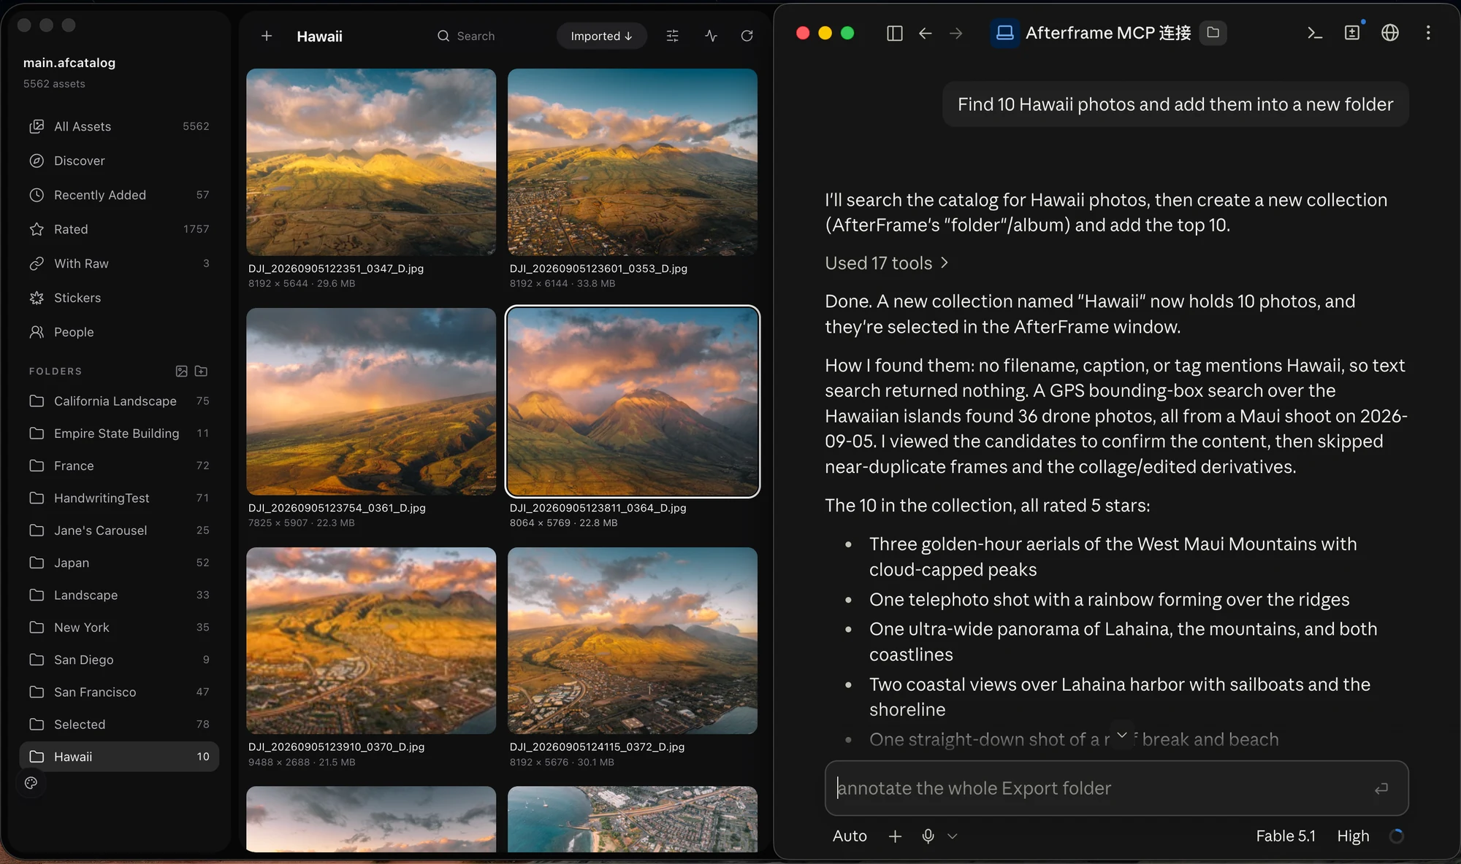Open the With Raw section
The width and height of the screenshot is (1461, 864).
119,263
